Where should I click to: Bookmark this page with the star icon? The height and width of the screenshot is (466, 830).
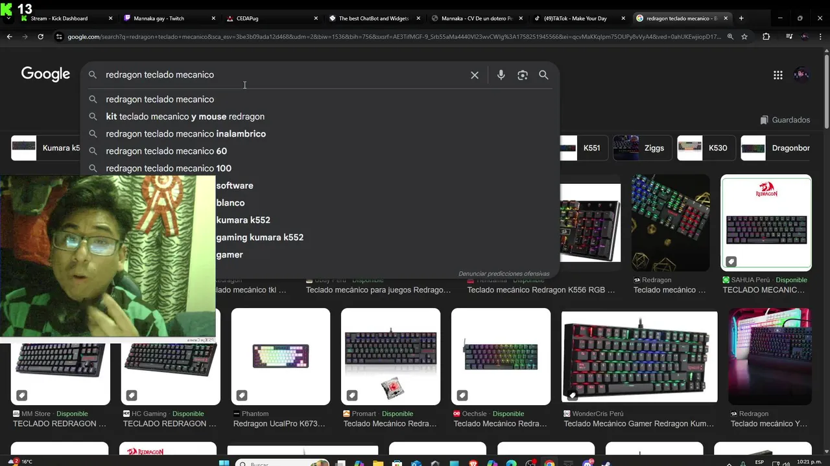(744, 37)
